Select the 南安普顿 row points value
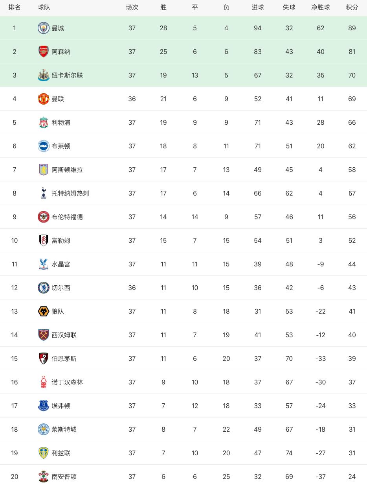The width and height of the screenshot is (367, 484). (352, 477)
